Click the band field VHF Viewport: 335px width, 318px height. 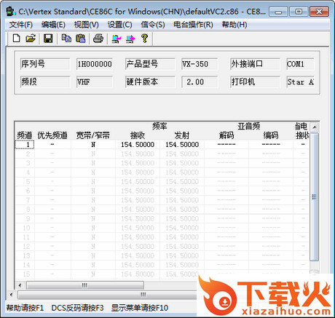(95, 82)
